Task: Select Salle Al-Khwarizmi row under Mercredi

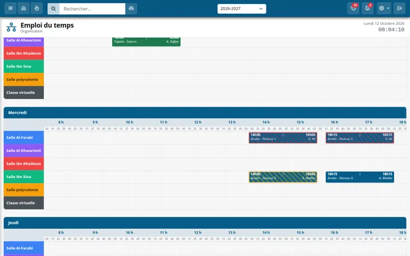Action: point(24,150)
